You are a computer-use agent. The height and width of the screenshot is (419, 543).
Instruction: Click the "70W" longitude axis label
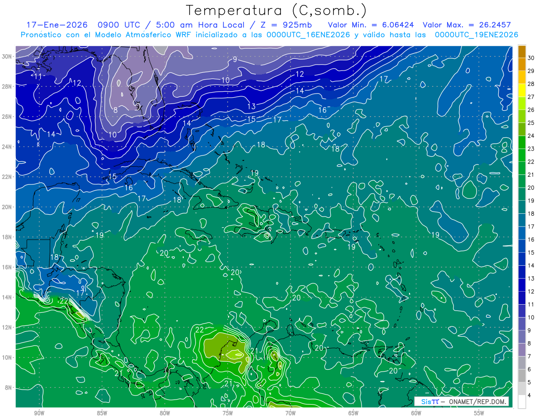tap(291, 413)
